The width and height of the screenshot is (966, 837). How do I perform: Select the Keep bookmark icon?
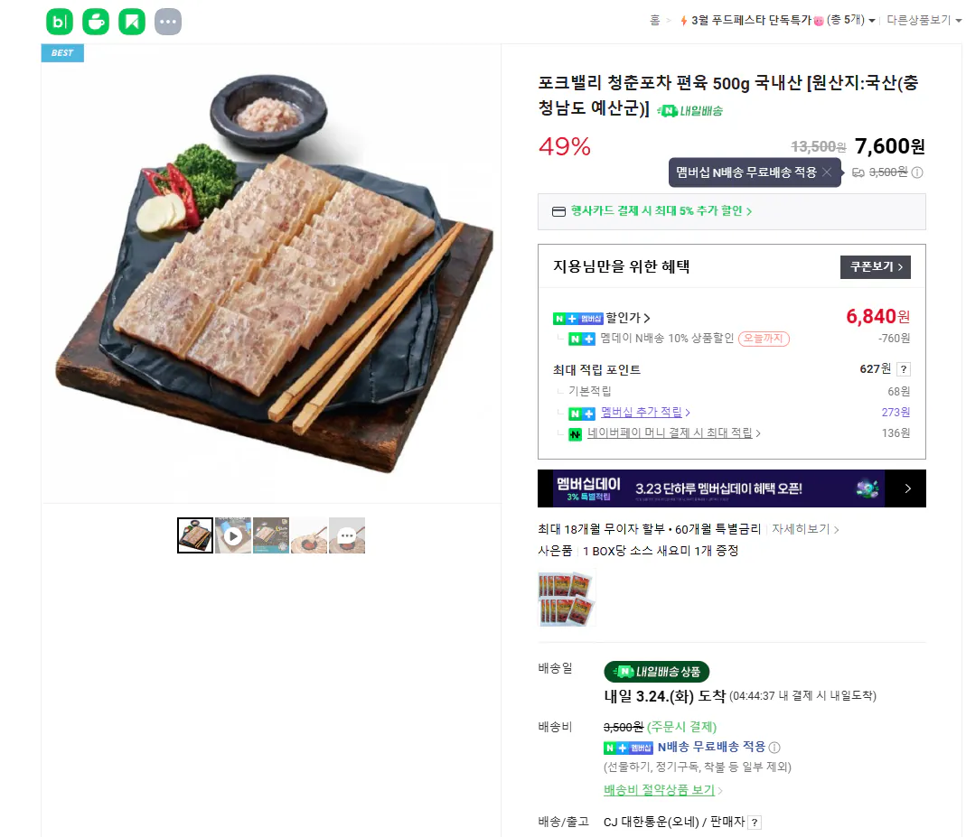click(x=132, y=21)
